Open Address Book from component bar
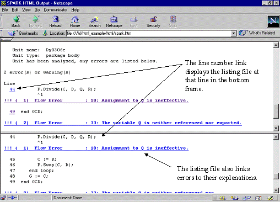This screenshot has height=202, width=280. point(259,198)
